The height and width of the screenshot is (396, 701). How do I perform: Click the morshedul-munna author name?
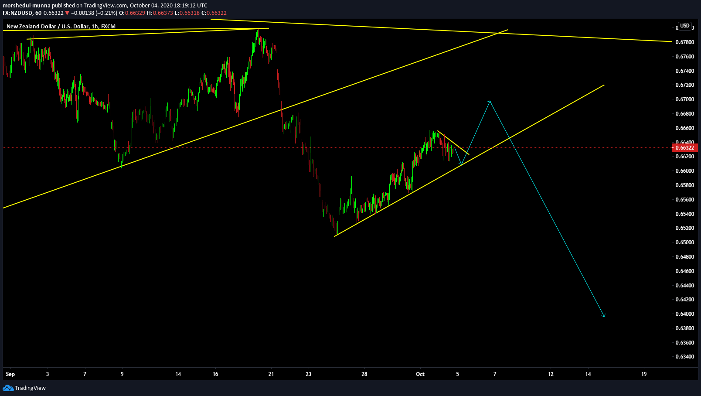tap(27, 6)
